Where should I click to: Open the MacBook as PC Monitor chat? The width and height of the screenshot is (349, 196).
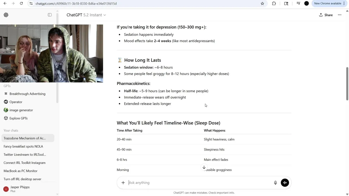point(20,171)
